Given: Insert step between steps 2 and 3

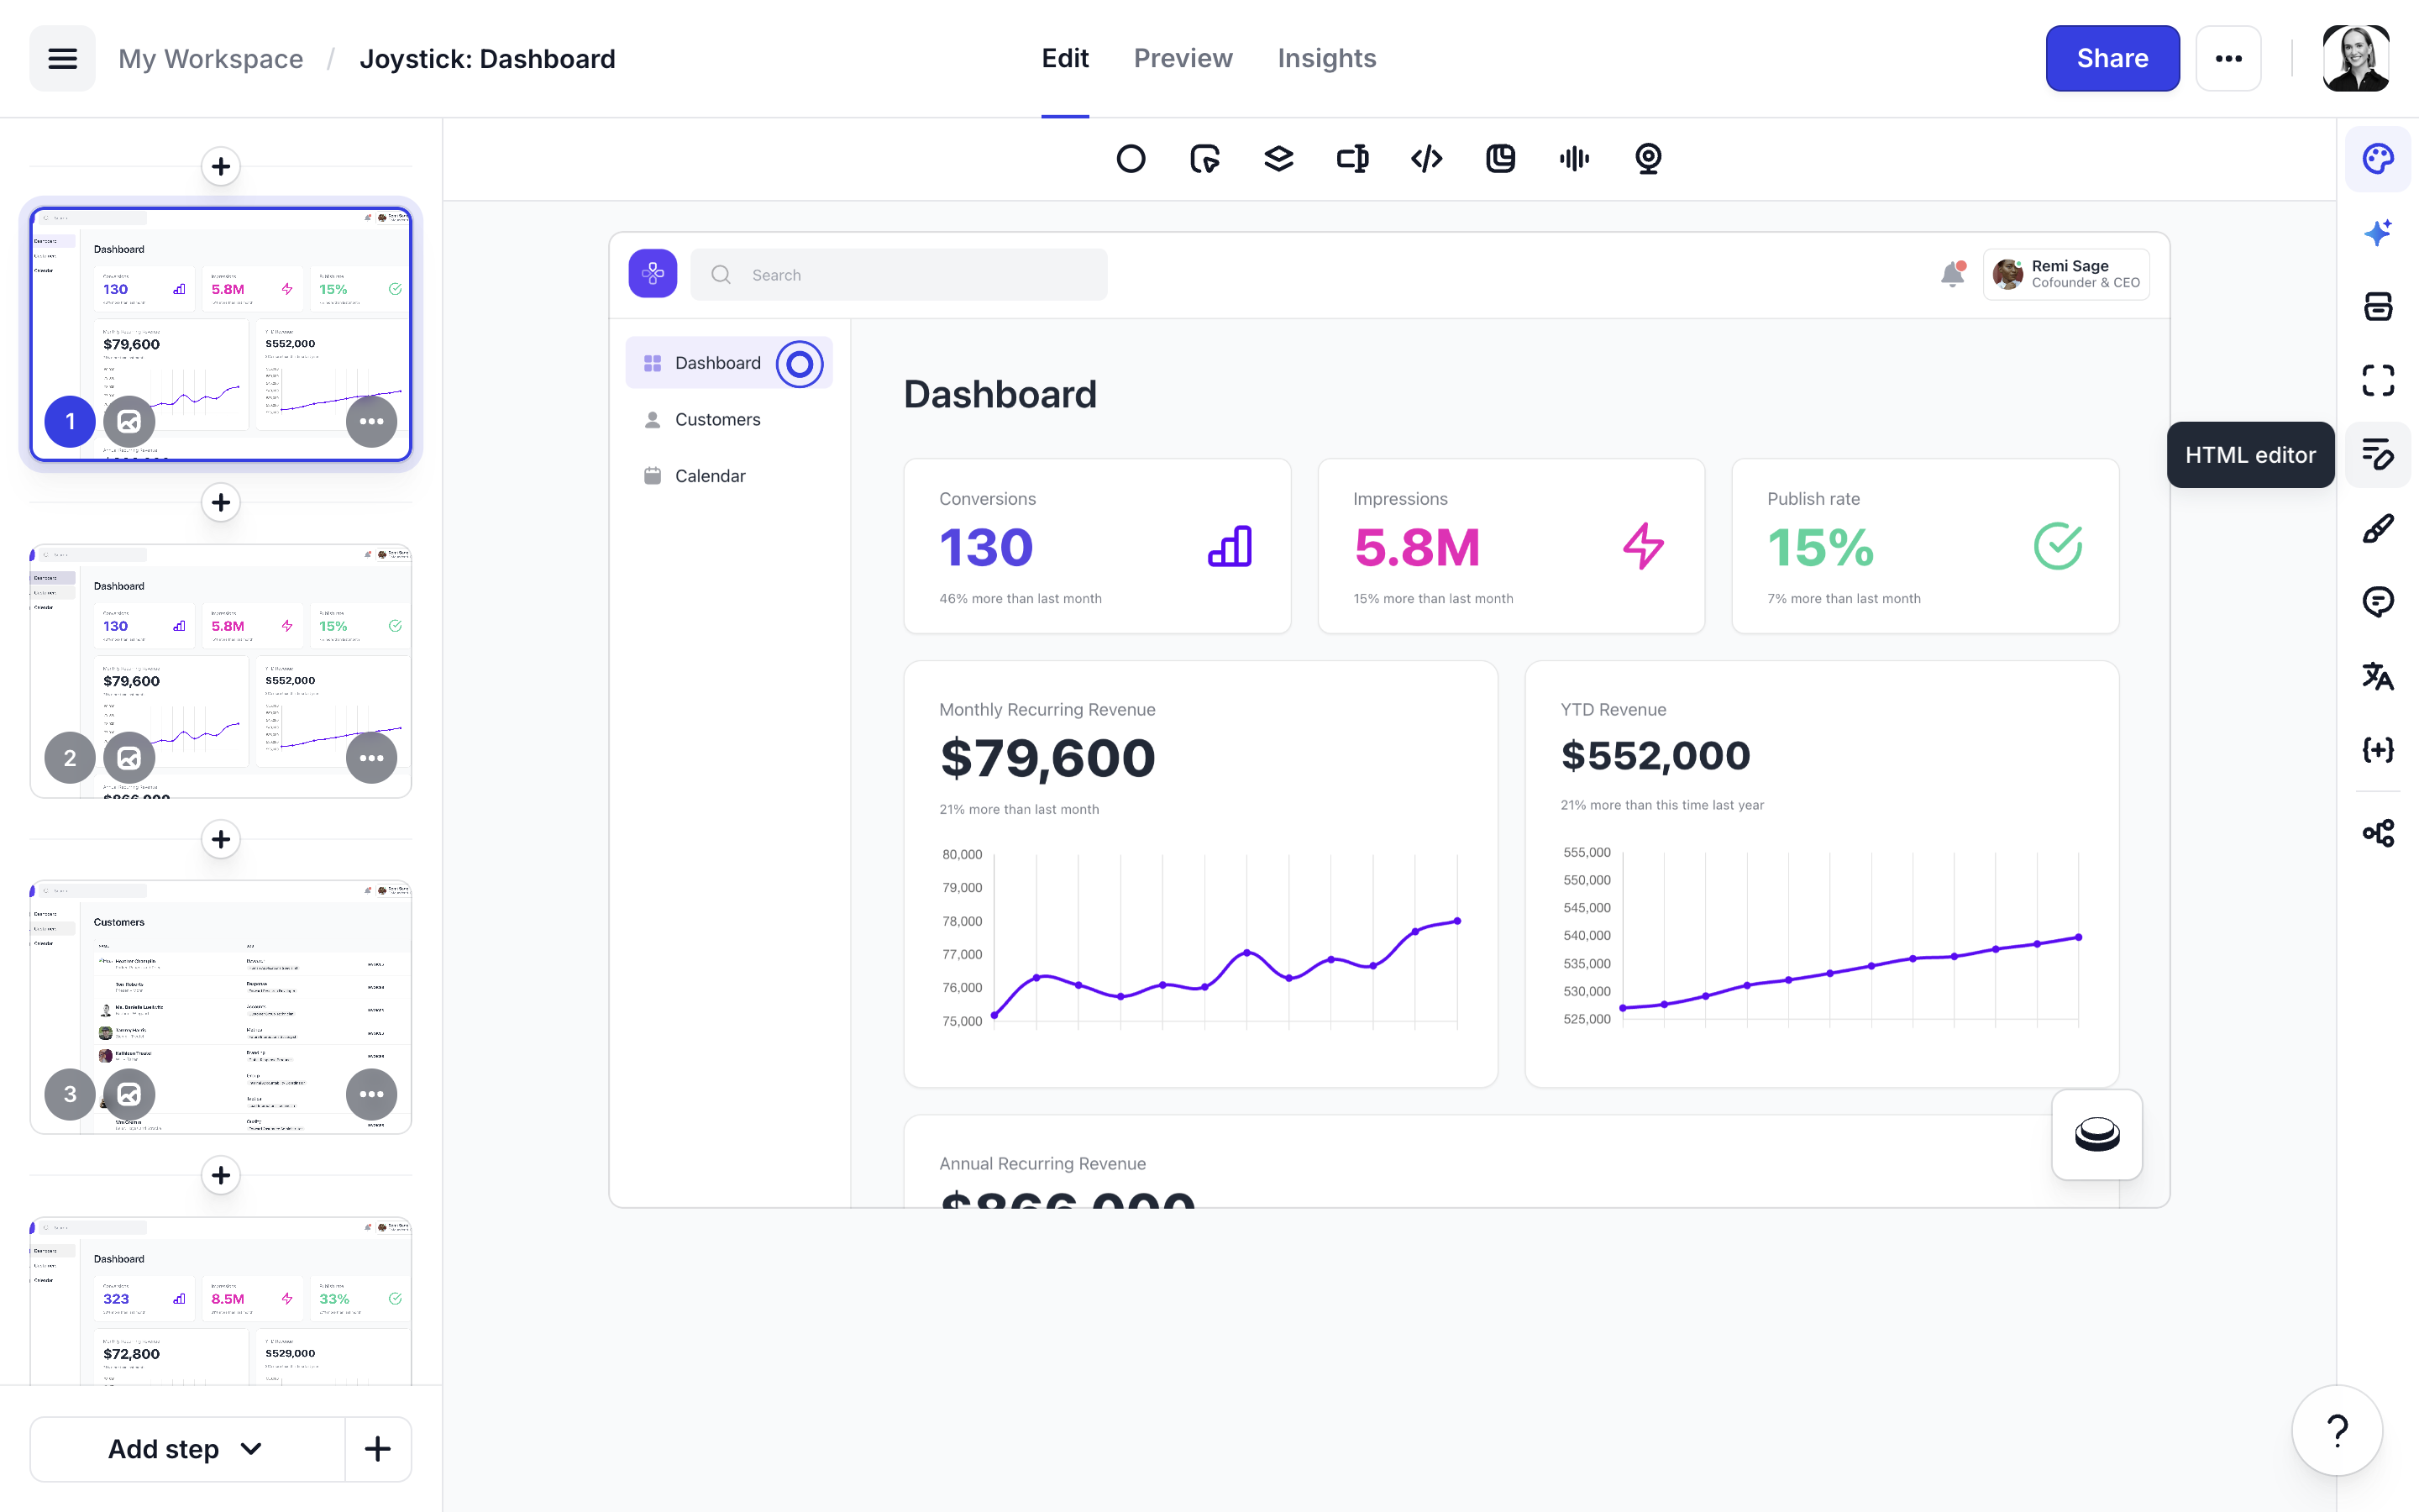Looking at the screenshot, I should [x=221, y=839].
